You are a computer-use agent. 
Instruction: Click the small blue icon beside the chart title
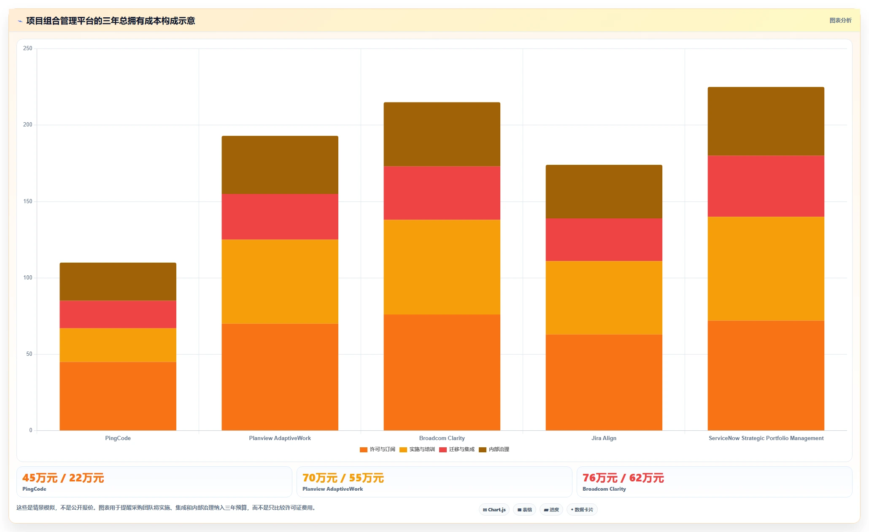[20, 21]
